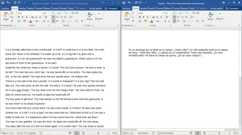The height and width of the screenshot is (135, 242).
Task: Click Format Painter in Spanish to english window
Action: [x=12, y=21]
